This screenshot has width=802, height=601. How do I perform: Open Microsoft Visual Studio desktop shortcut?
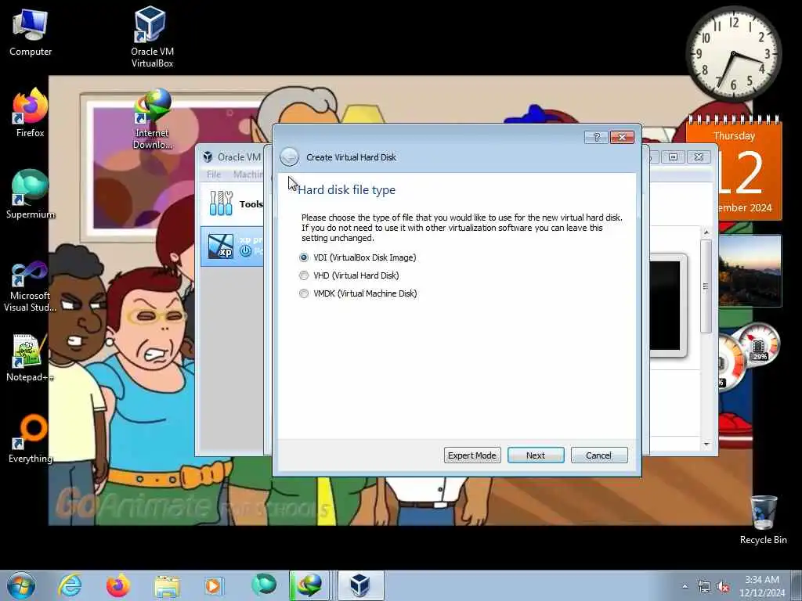(x=31, y=286)
